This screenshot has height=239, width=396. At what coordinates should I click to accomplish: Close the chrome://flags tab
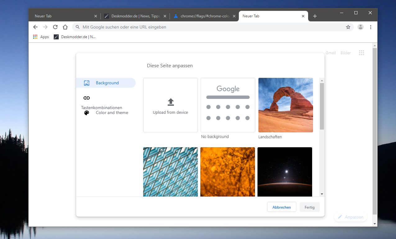[234, 16]
